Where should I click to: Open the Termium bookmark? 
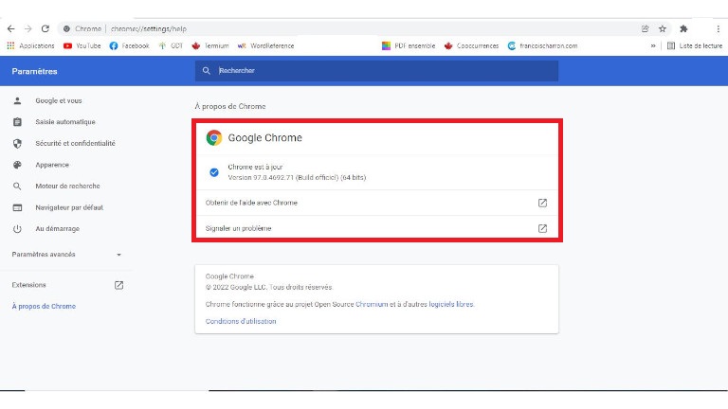[x=210, y=45]
